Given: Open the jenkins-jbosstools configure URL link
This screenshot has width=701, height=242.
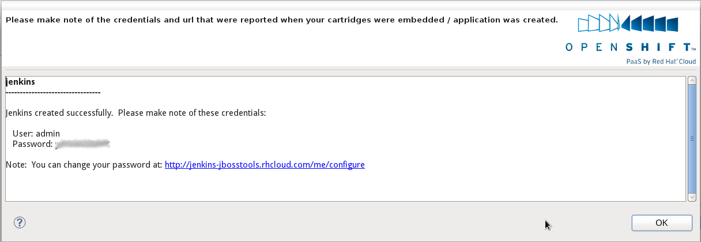Looking at the screenshot, I should [x=265, y=165].
